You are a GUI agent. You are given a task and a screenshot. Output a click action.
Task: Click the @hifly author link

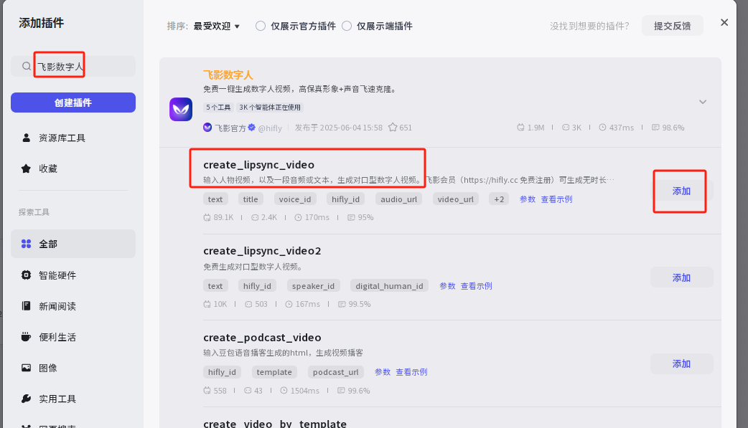point(270,128)
